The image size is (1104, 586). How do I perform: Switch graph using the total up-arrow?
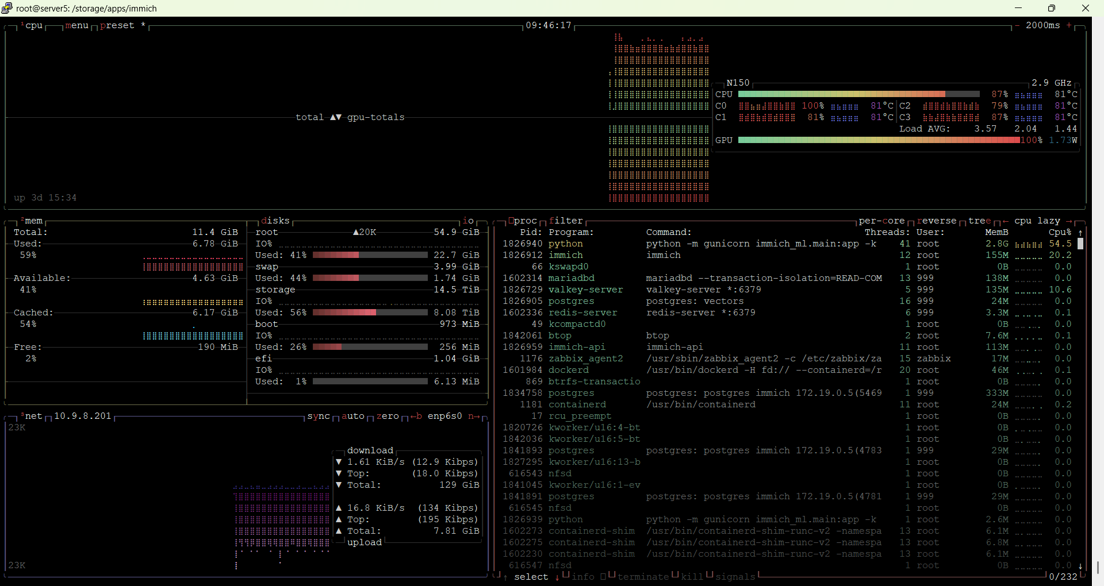coord(333,117)
